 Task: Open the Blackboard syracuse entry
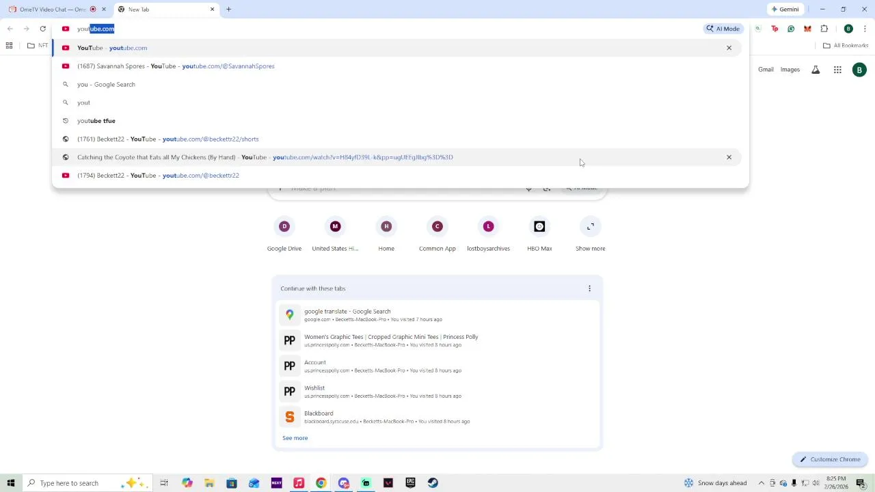point(437,417)
